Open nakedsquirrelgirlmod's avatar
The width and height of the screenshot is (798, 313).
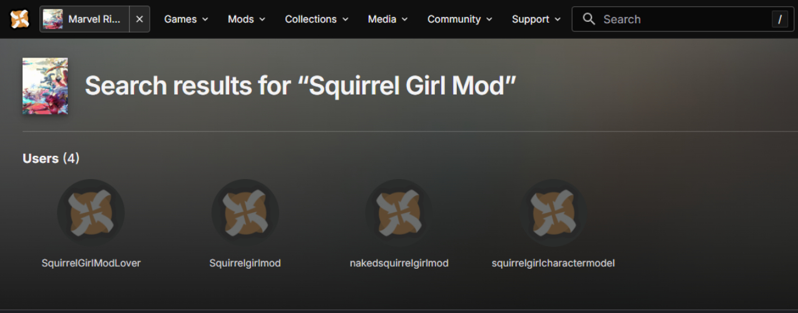(x=399, y=213)
